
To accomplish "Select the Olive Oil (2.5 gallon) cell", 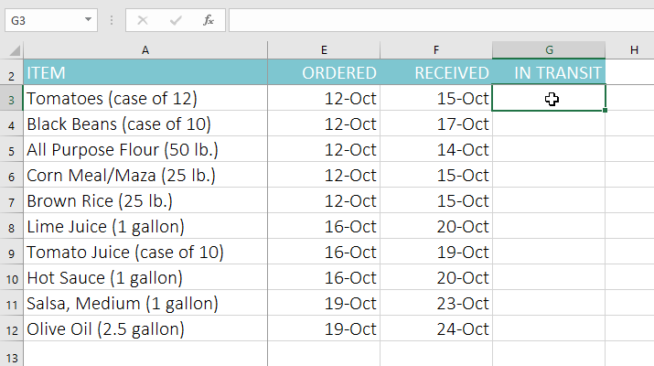I will [x=145, y=328].
